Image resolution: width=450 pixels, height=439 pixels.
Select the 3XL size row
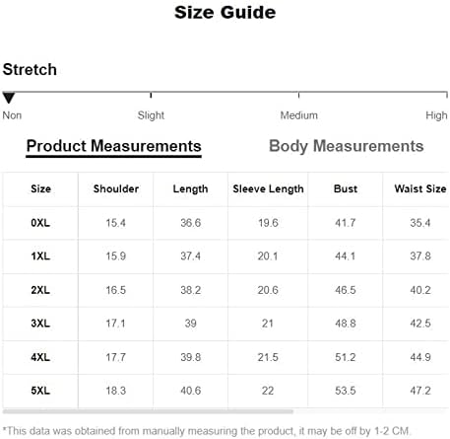pos(225,324)
